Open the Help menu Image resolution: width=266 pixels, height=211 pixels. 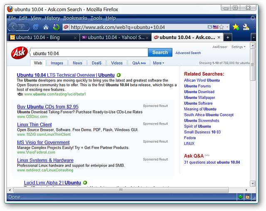(111, 18)
